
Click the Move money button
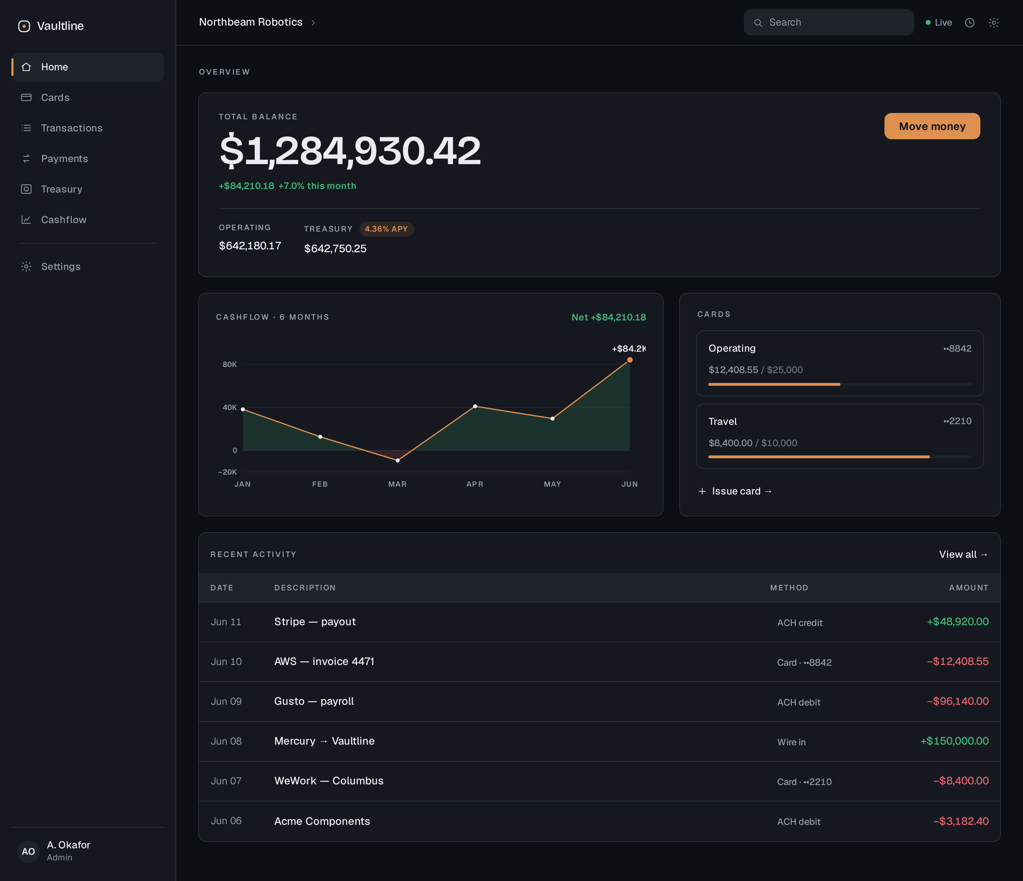click(x=932, y=126)
